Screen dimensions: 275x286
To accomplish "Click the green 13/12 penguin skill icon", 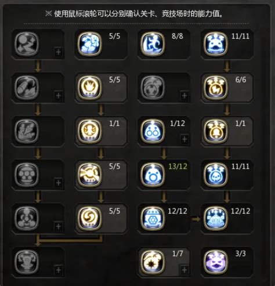I will tap(153, 175).
